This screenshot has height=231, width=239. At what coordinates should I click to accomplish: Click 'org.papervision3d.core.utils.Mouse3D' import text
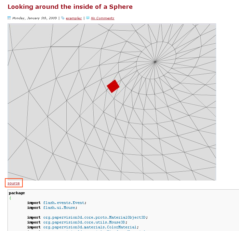click(x=84, y=222)
